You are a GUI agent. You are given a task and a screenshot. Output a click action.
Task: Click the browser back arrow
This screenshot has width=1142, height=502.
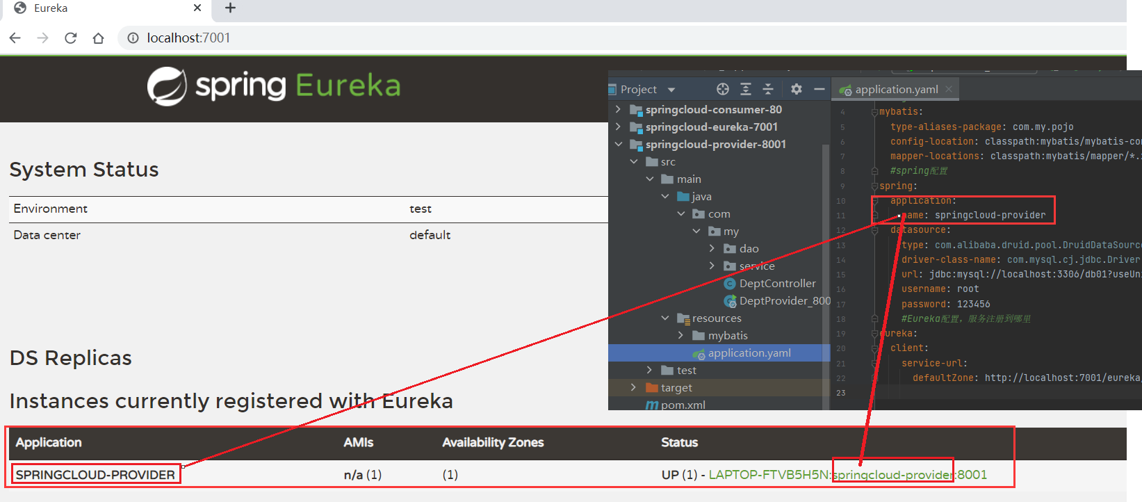(15, 38)
